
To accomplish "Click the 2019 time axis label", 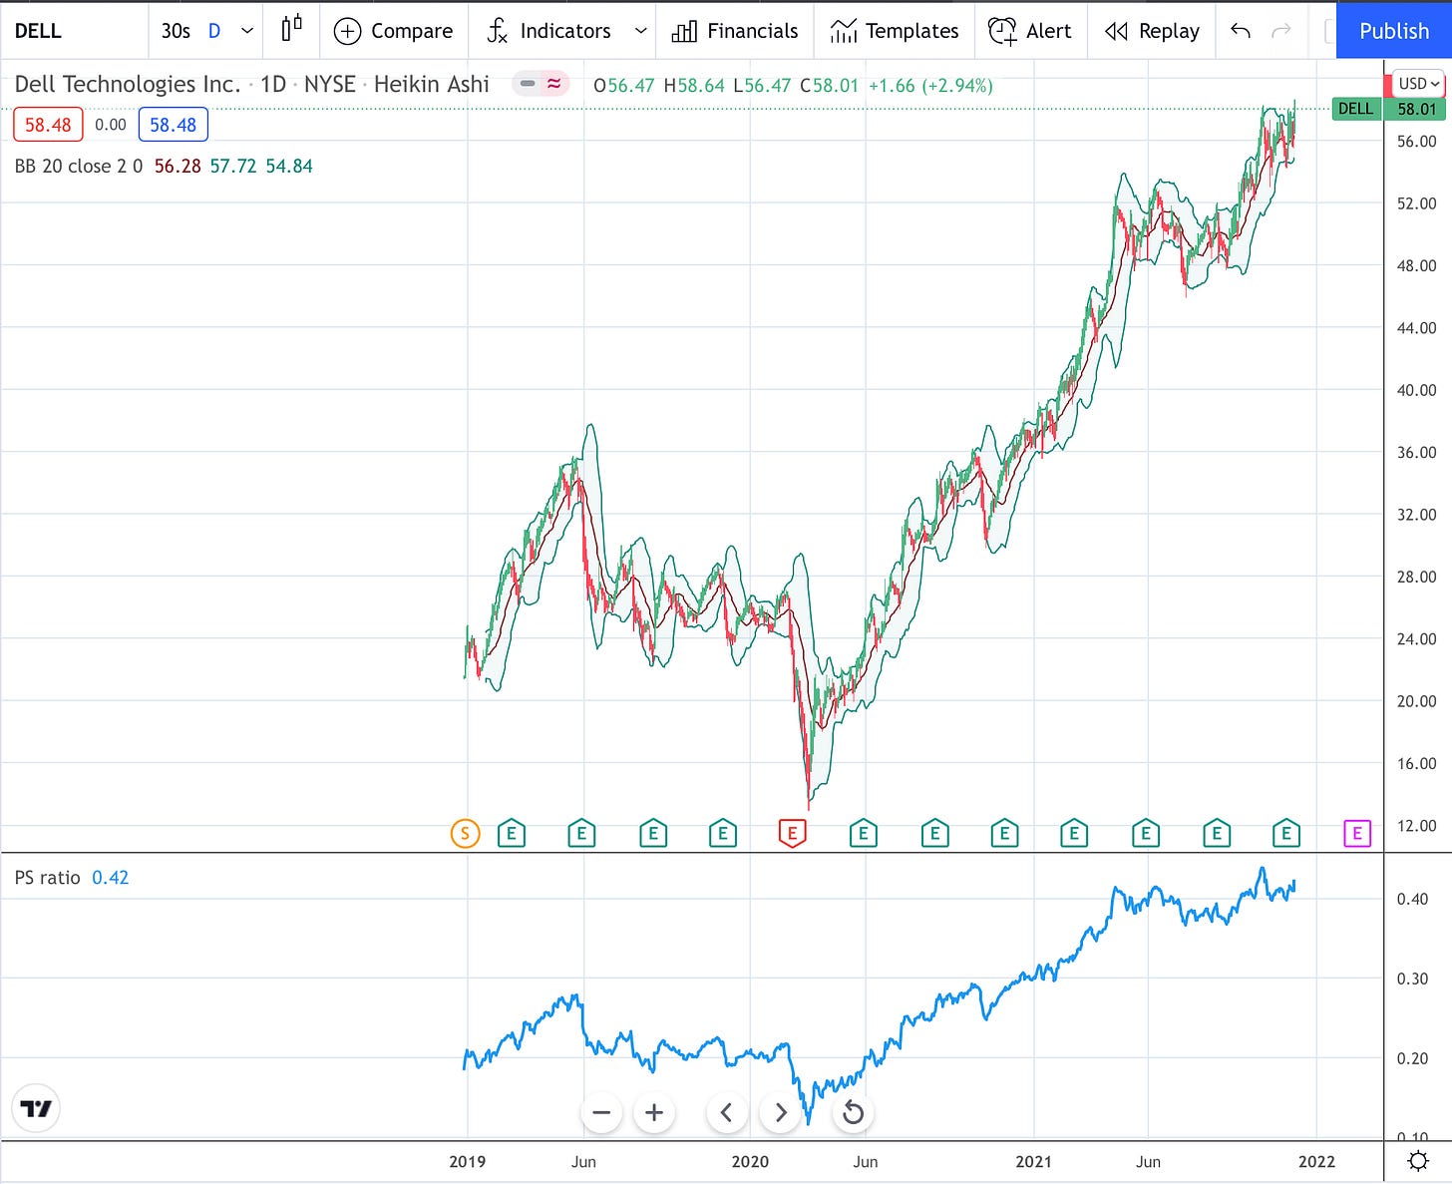I will pyautogui.click(x=468, y=1161).
